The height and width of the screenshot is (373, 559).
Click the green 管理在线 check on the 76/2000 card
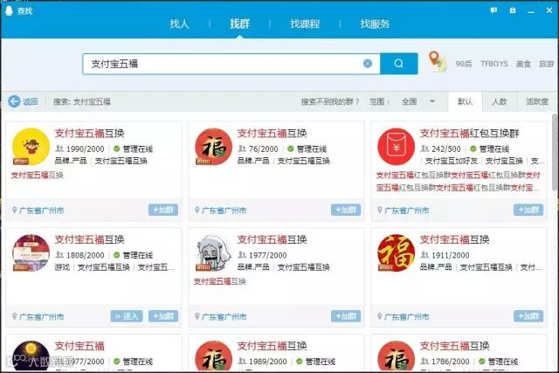[291, 149]
